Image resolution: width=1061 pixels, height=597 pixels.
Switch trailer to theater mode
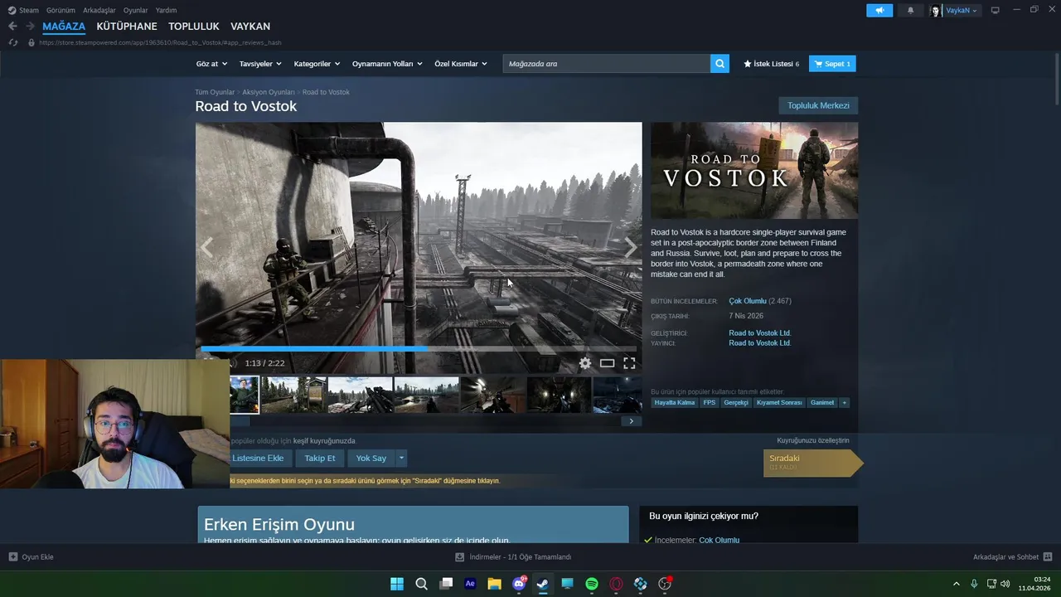(x=607, y=363)
